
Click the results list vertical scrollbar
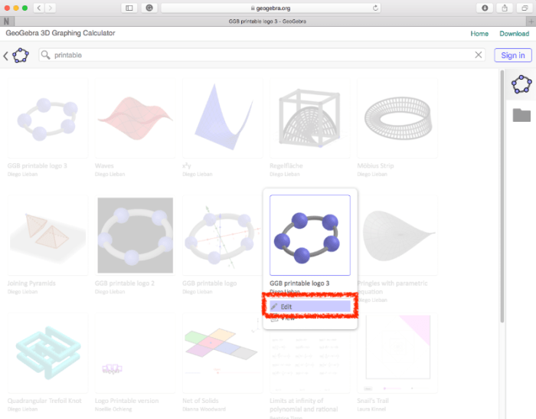click(x=502, y=196)
